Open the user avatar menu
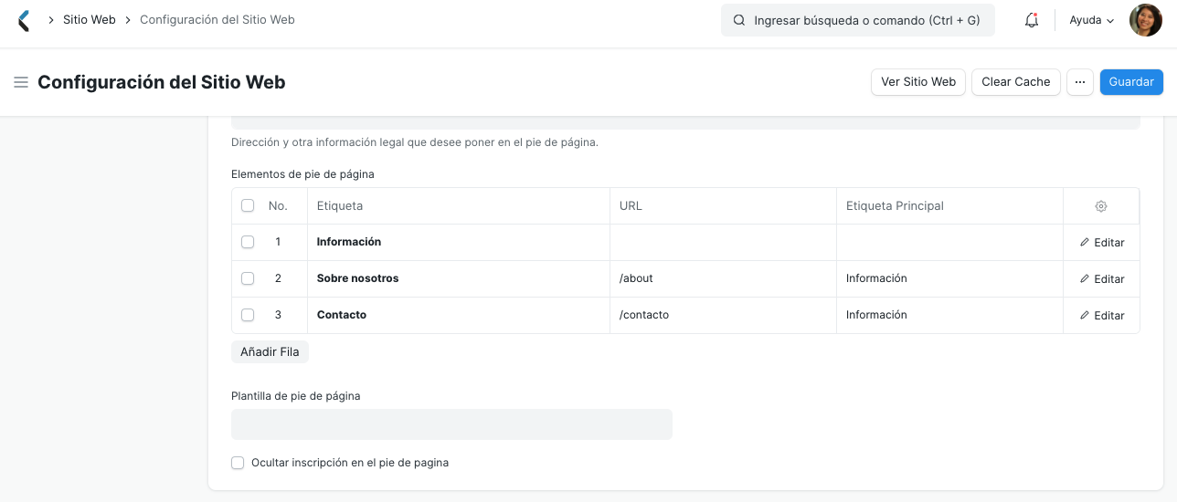The width and height of the screenshot is (1177, 502). click(1146, 20)
